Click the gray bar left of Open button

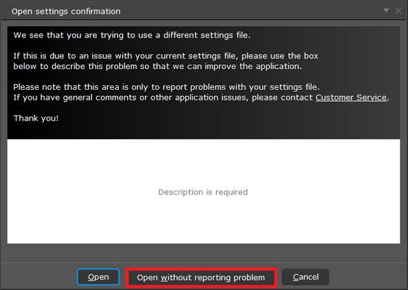[39, 277]
